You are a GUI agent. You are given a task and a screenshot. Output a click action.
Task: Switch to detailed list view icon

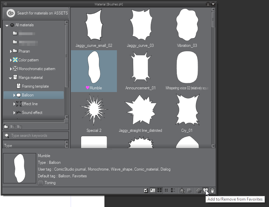173,190
